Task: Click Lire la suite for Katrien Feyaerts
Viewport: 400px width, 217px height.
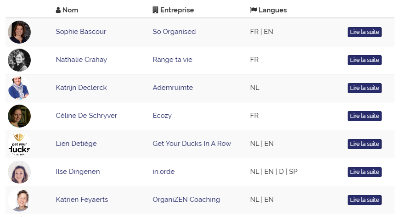Action: pyautogui.click(x=364, y=200)
